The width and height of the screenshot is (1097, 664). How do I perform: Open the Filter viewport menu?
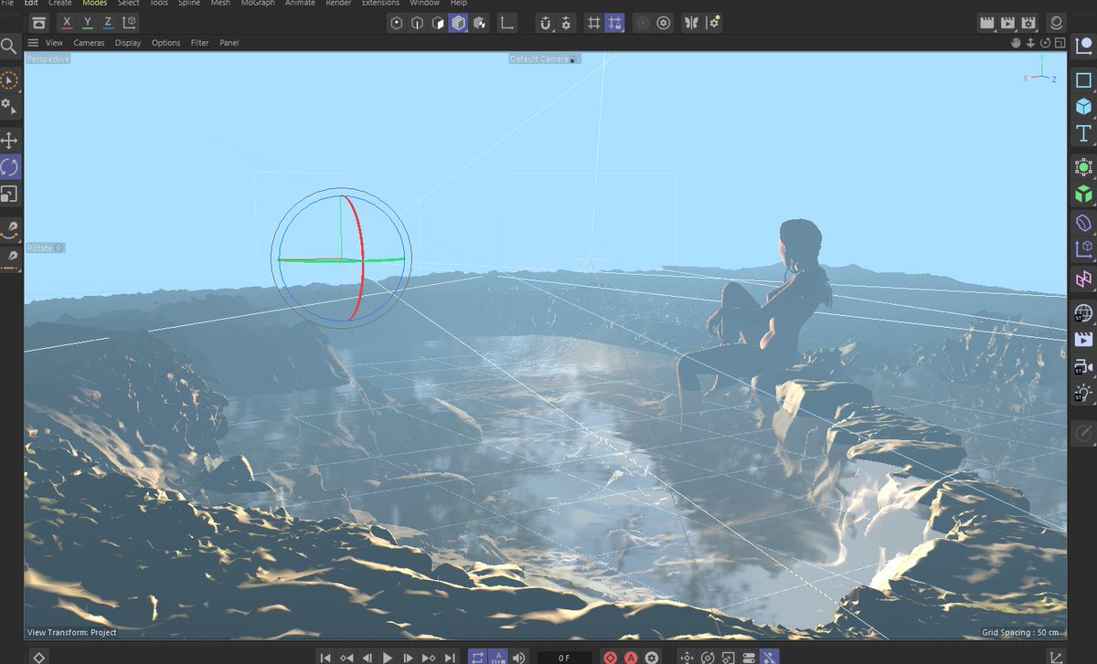click(x=200, y=43)
